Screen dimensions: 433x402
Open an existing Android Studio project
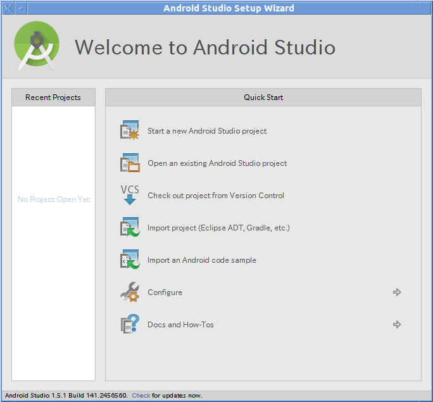point(217,163)
